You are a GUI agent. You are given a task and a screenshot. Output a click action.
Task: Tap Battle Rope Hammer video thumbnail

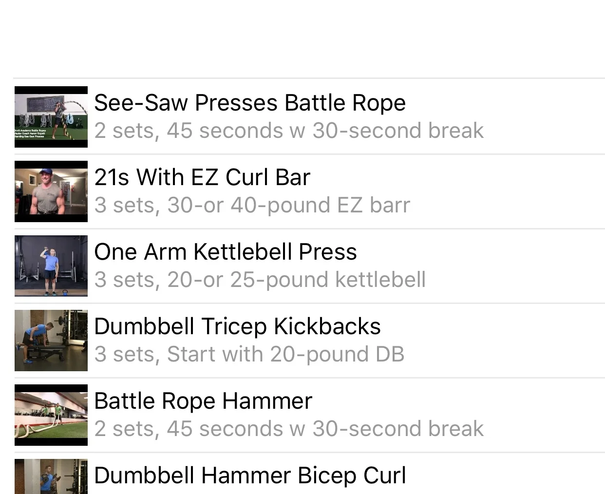coord(51,415)
